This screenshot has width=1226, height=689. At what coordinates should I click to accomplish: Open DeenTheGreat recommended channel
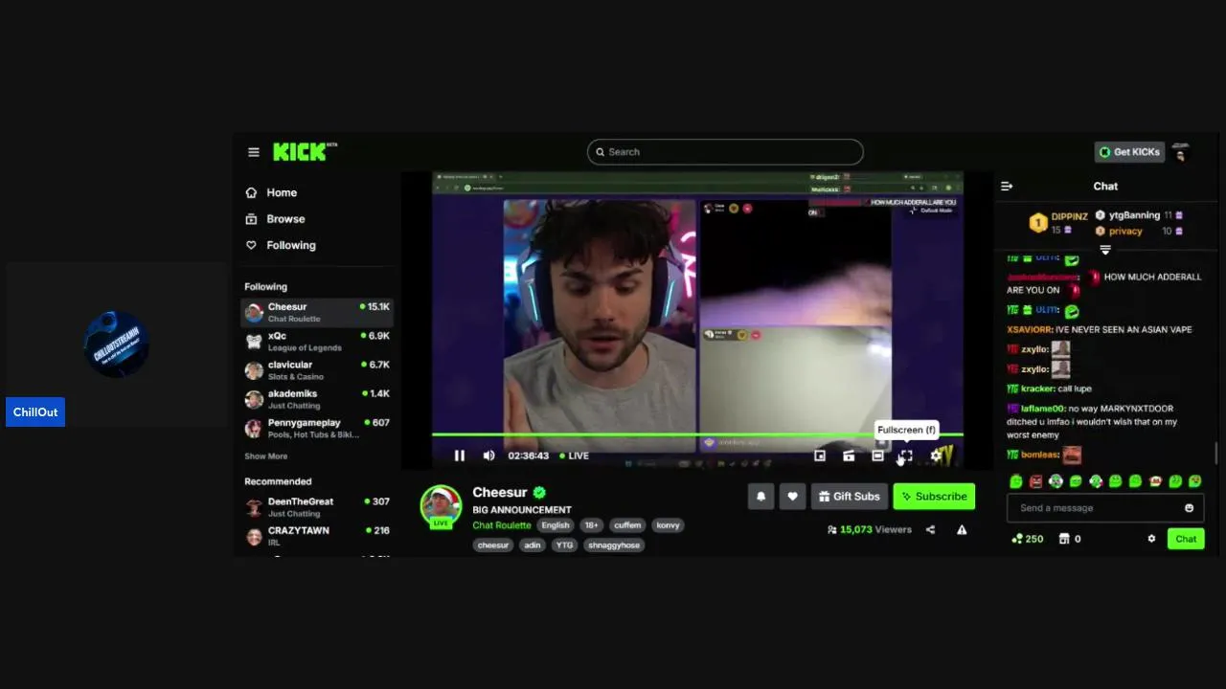pos(317,507)
